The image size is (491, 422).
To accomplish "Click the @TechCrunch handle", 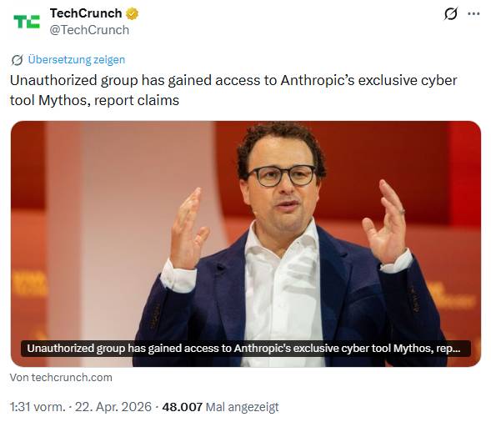I will pyautogui.click(x=89, y=30).
